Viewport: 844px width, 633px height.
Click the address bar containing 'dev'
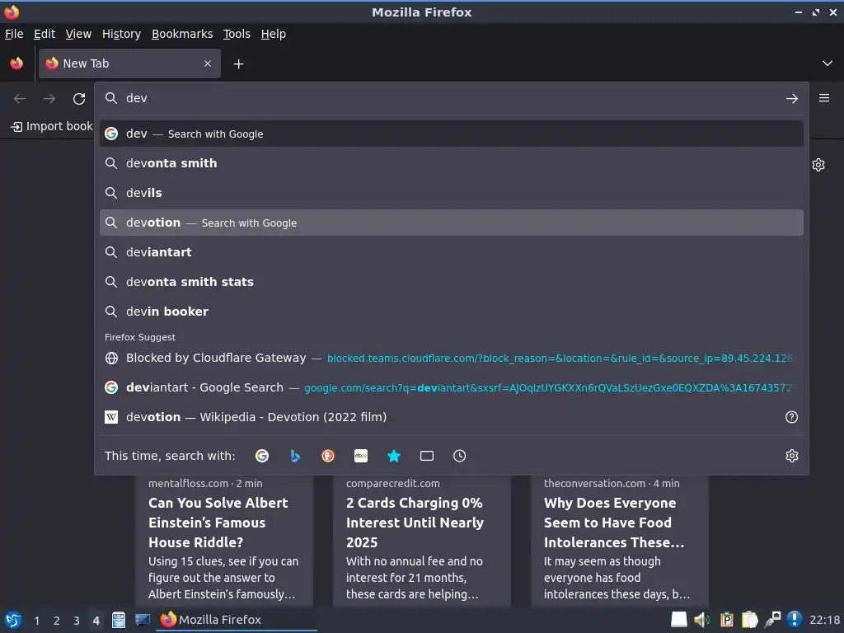451,99
